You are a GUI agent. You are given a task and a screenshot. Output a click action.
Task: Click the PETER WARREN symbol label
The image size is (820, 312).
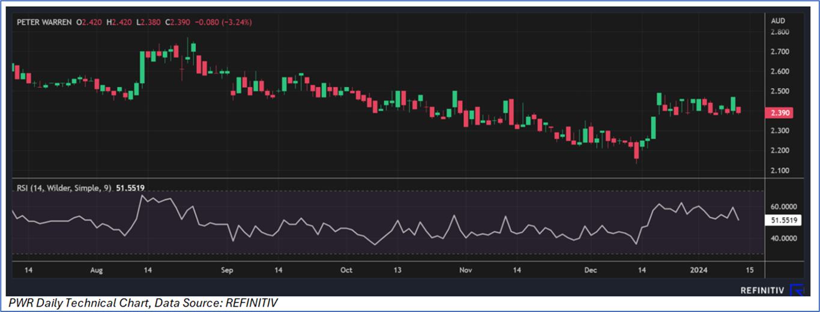click(x=43, y=22)
